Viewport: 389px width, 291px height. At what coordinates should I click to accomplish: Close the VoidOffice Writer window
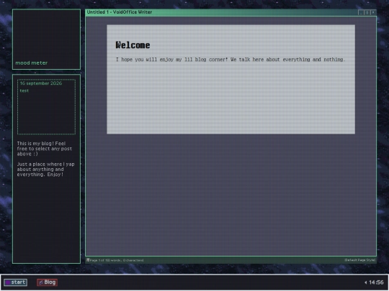click(x=373, y=12)
